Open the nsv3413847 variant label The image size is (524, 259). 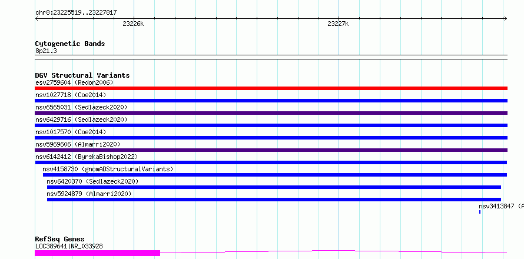pos(501,206)
